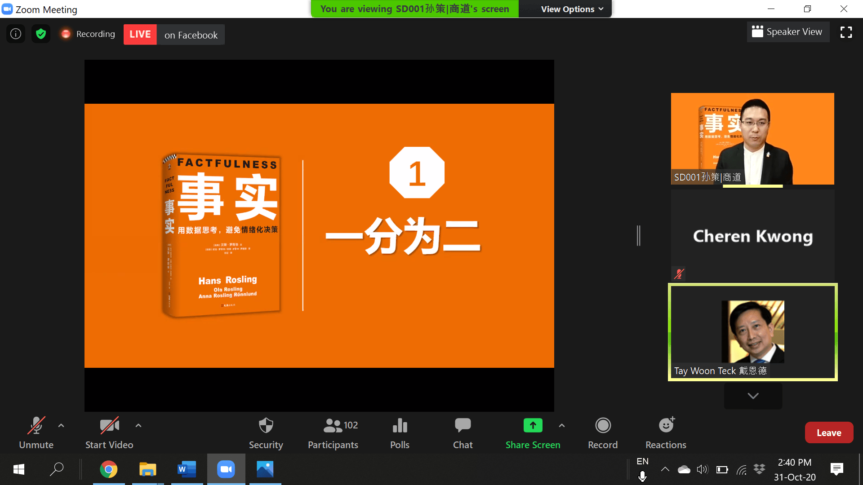Start recording with the Record button
863x485 pixels.
(603, 432)
